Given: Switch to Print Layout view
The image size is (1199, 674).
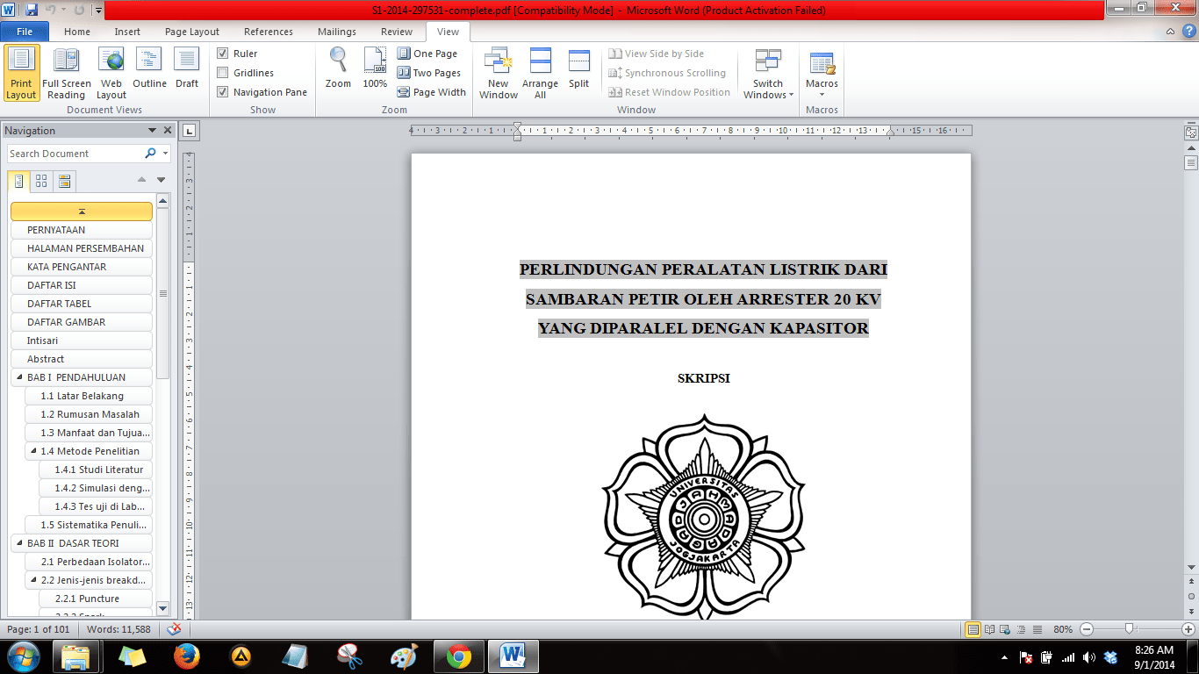Looking at the screenshot, I should coord(21,74).
